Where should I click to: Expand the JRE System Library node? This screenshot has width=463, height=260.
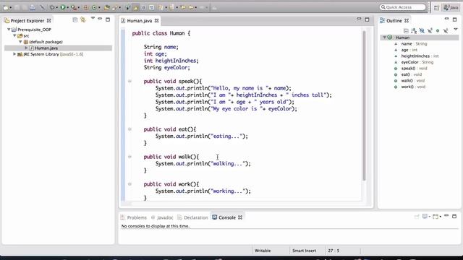(14, 54)
